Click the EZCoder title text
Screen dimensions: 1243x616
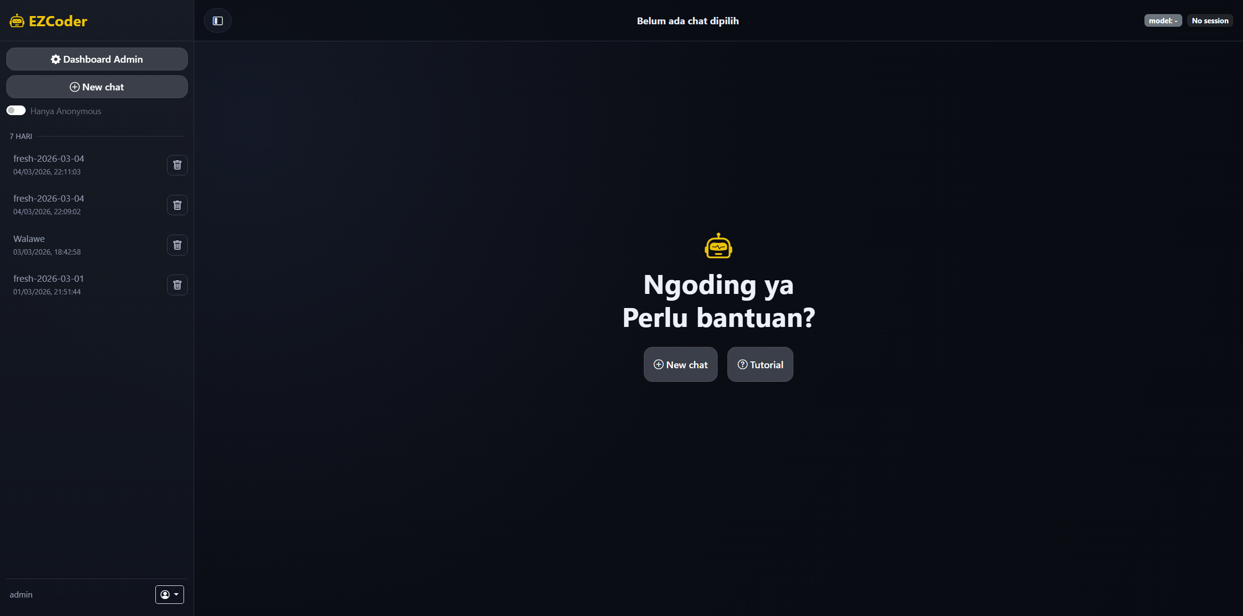tap(58, 21)
